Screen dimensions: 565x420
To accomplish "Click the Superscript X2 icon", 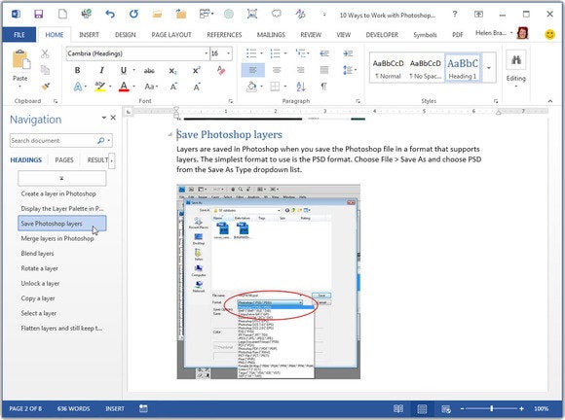I will [x=197, y=70].
